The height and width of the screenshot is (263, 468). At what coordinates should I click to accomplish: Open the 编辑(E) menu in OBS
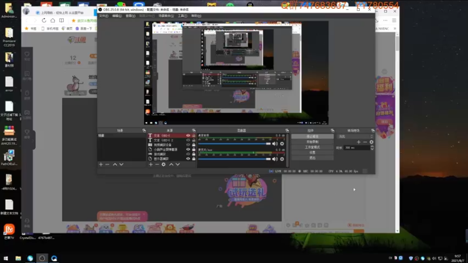(116, 16)
